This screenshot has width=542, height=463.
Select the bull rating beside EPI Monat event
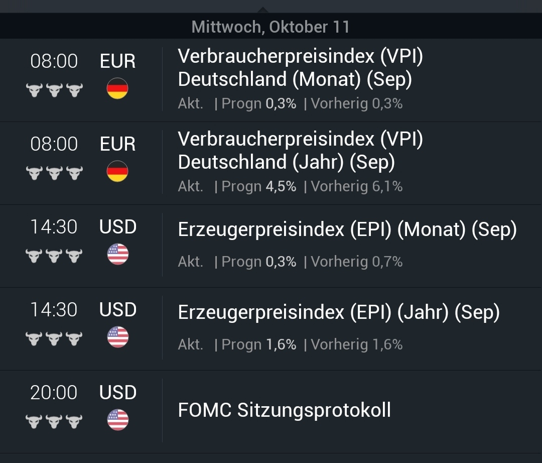pos(54,255)
